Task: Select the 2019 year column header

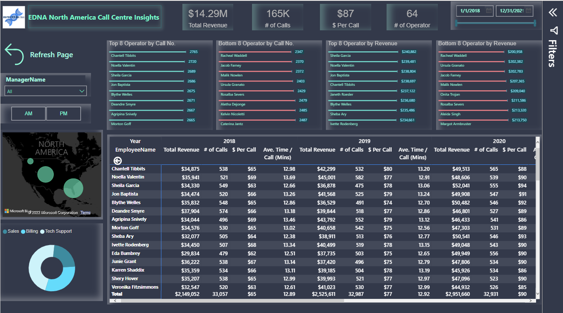Action: tap(364, 141)
